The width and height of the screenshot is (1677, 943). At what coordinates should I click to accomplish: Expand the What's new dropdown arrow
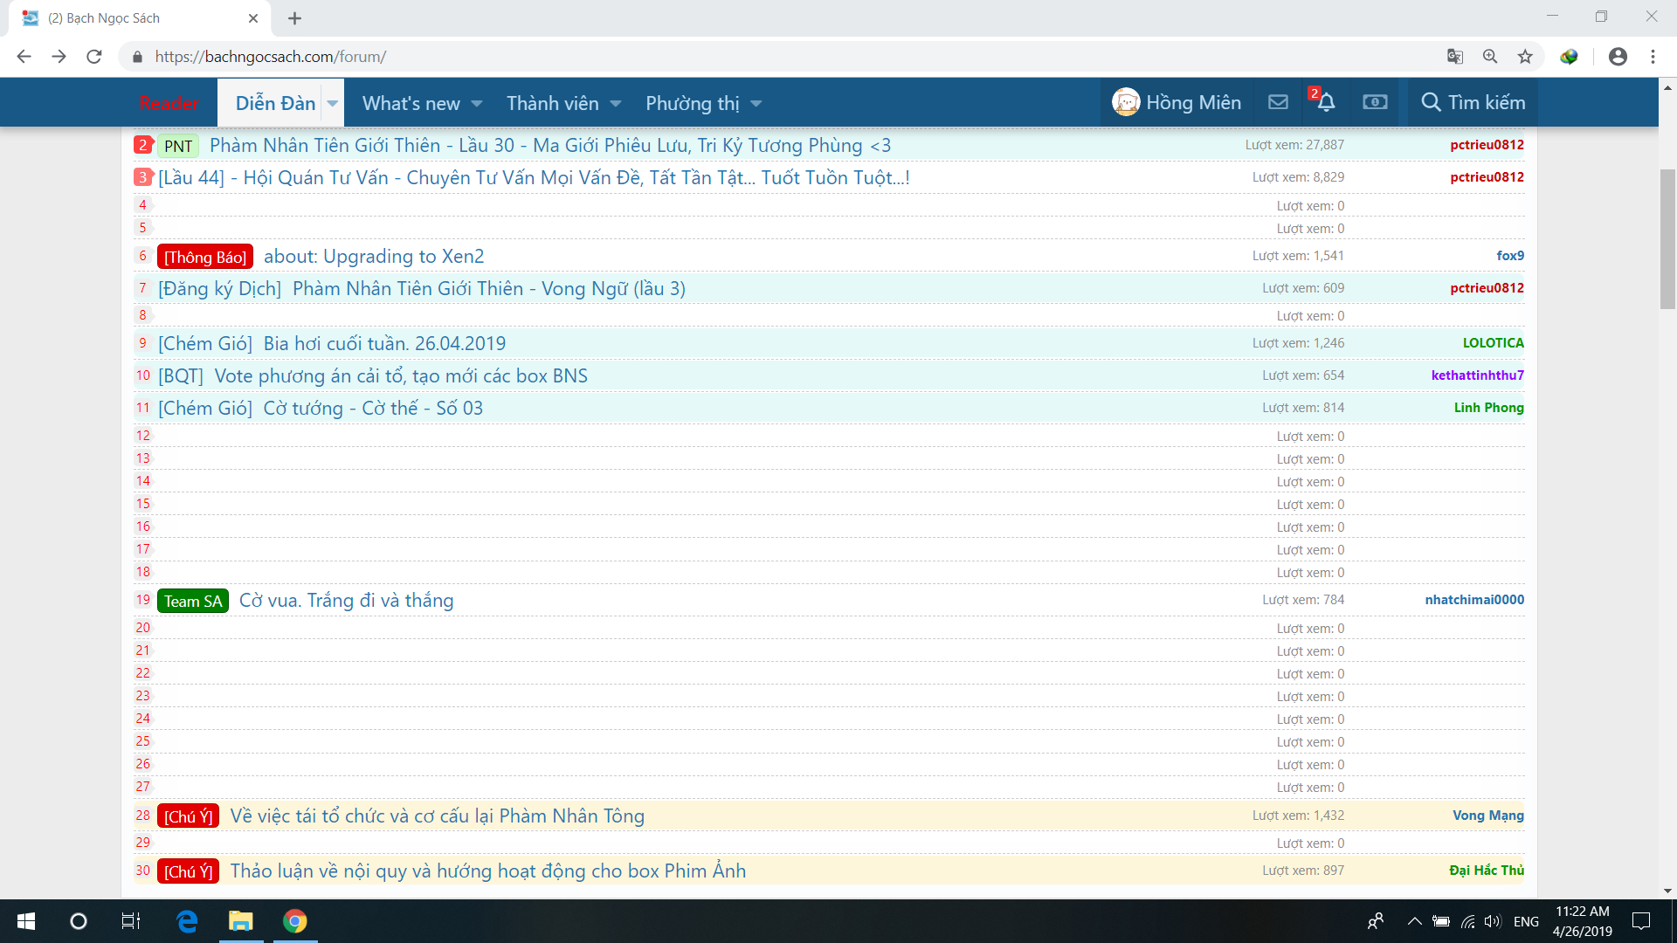pyautogui.click(x=477, y=103)
